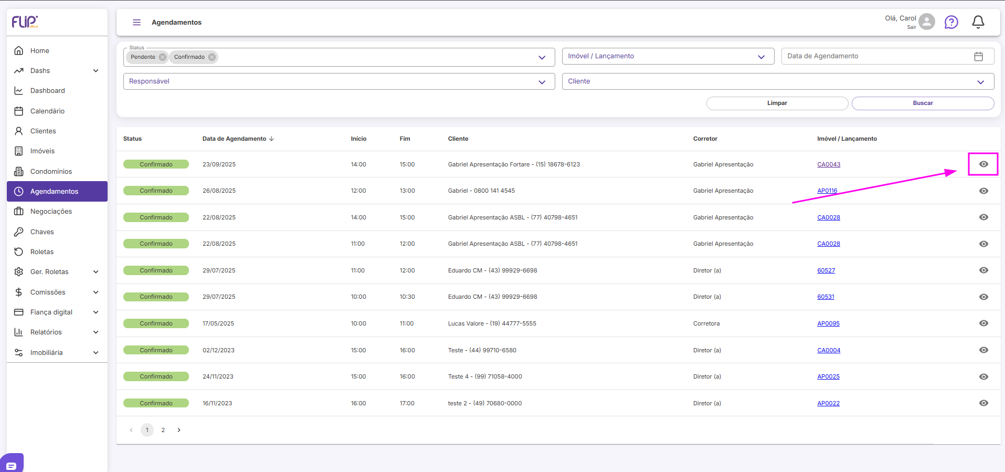Open Negociações from sidebar
This screenshot has width=1005, height=472.
tap(57, 212)
